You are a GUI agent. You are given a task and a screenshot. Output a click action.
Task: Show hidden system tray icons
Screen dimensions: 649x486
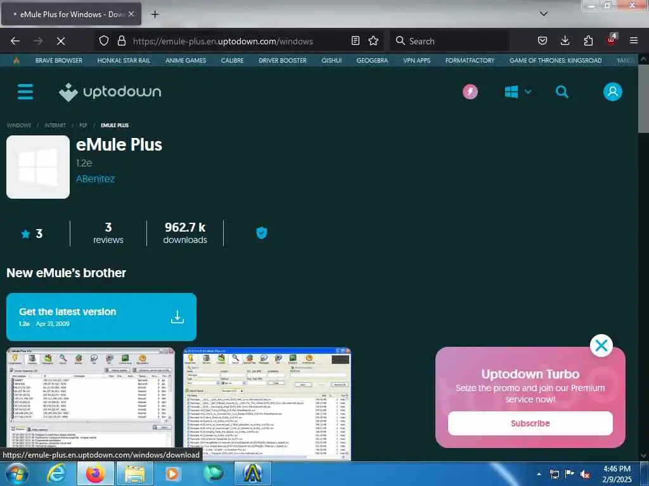[x=539, y=474]
